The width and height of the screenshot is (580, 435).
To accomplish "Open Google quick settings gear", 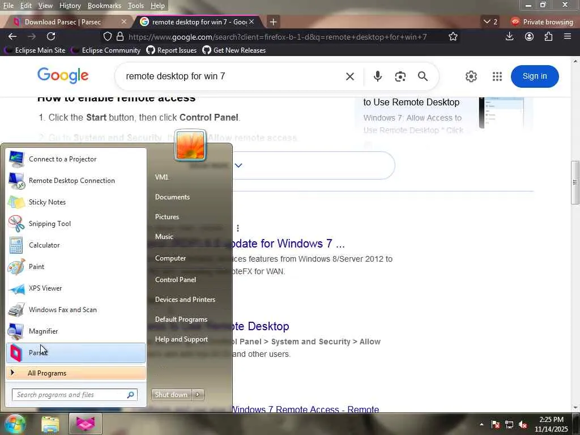I will 471,76.
